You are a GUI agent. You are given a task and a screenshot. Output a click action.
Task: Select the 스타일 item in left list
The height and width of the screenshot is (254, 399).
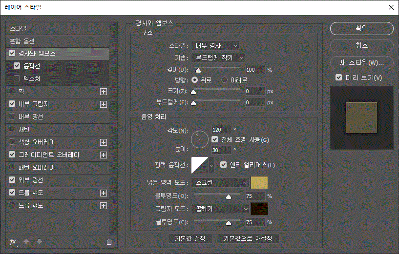pos(58,28)
